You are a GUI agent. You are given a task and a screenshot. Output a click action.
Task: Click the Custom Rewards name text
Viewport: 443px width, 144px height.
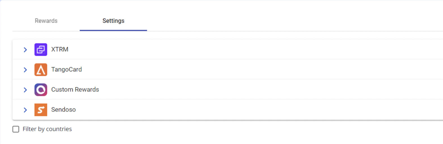coord(75,89)
